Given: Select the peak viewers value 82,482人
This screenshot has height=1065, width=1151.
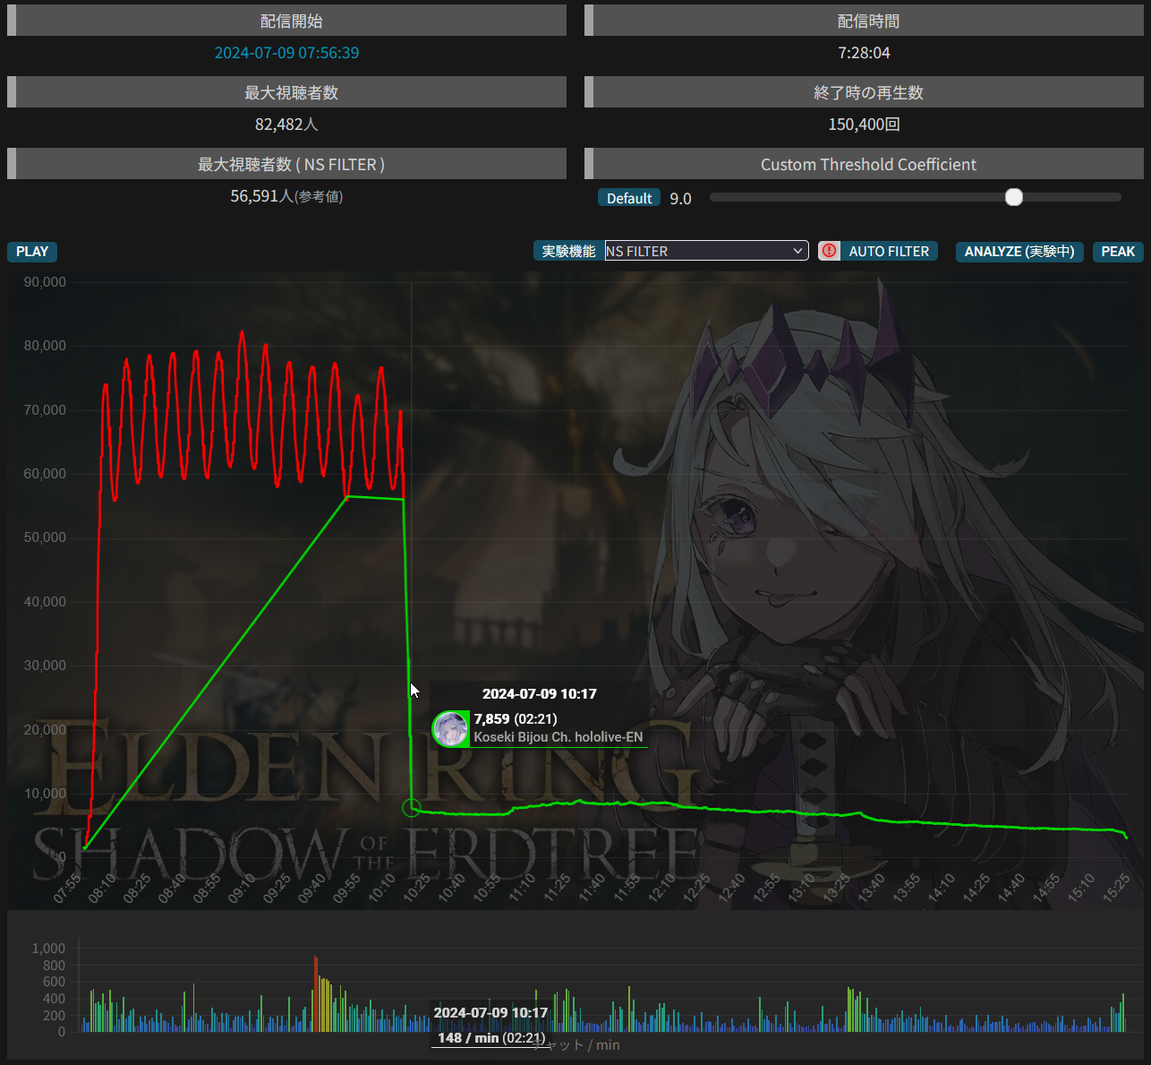Looking at the screenshot, I should pyautogui.click(x=286, y=125).
